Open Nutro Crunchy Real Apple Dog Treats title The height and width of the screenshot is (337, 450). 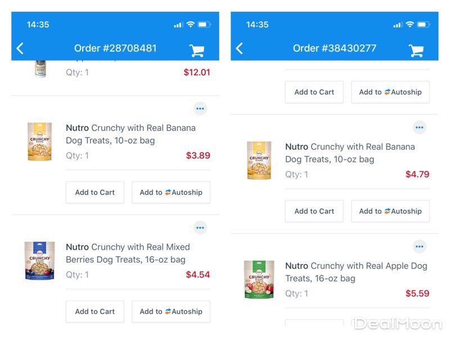tap(356, 272)
